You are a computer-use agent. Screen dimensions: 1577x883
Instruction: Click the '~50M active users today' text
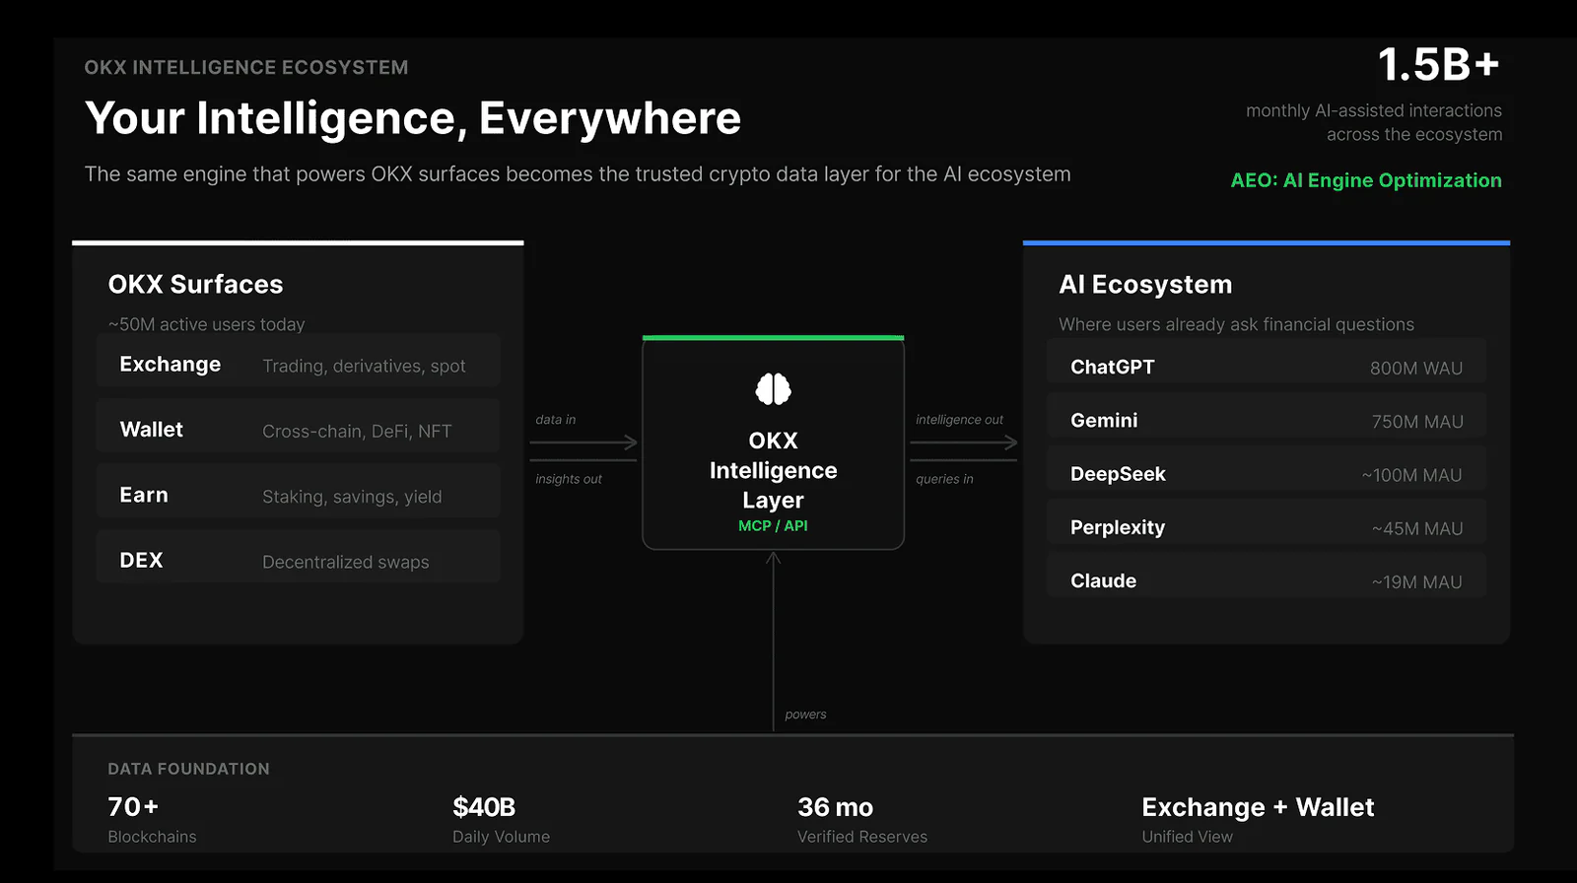206,324
